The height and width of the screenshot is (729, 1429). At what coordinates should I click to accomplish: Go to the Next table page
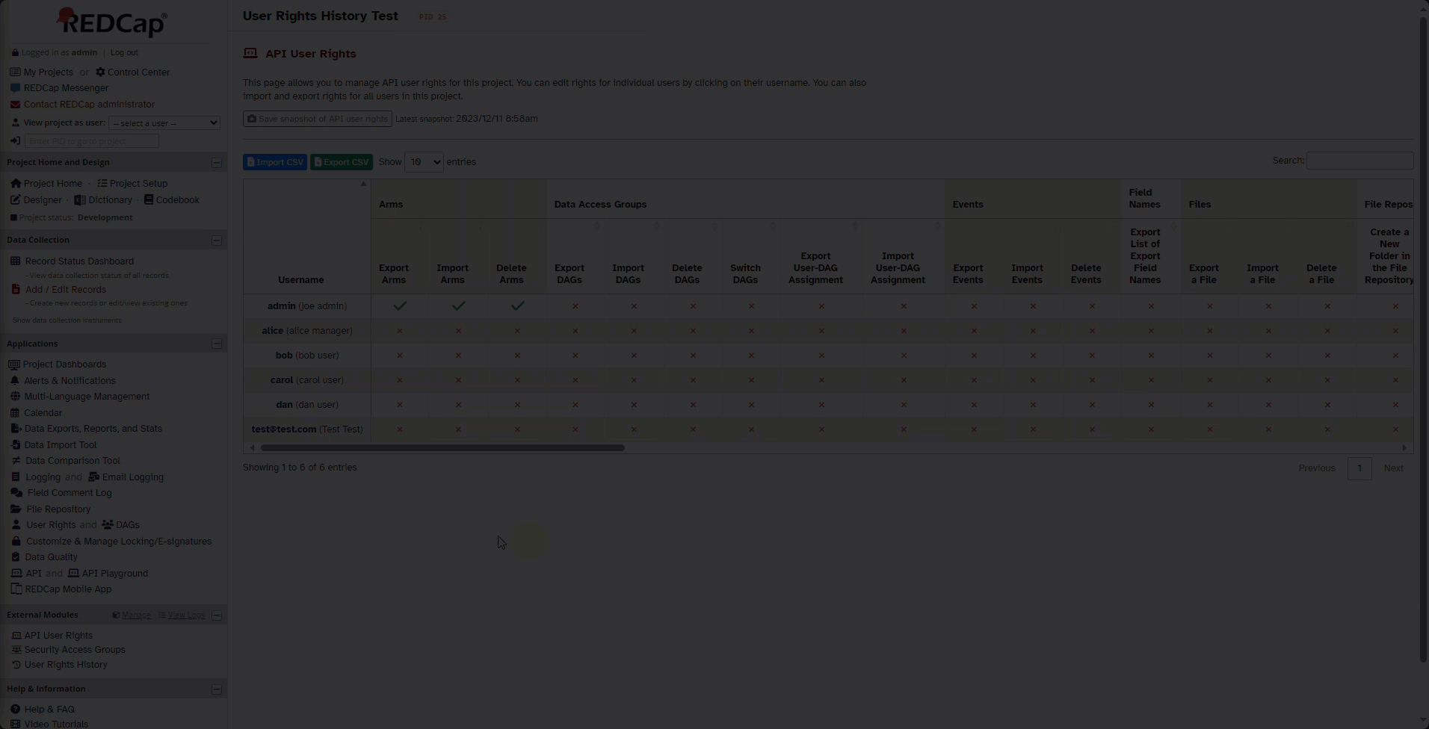point(1393,468)
